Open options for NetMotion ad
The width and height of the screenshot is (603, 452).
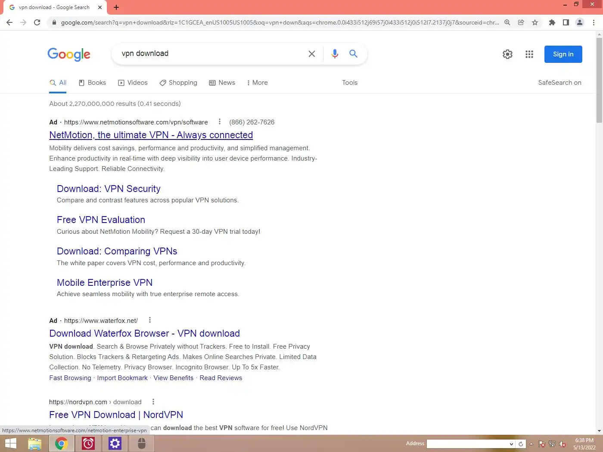click(x=220, y=122)
